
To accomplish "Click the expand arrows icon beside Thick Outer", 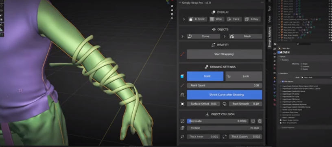I will (225, 137).
